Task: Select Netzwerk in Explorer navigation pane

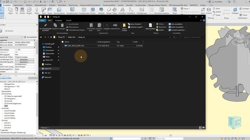Action: [x=48, y=77]
